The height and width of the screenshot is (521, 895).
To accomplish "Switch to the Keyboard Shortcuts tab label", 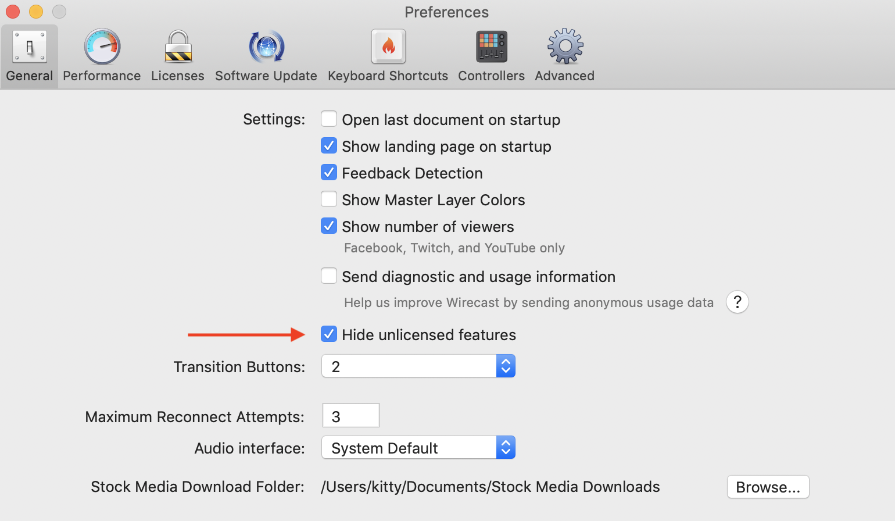I will (388, 76).
